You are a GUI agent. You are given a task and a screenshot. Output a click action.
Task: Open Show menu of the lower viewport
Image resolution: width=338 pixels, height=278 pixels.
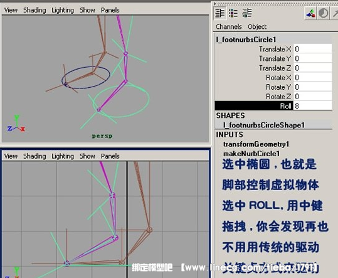[87, 156]
